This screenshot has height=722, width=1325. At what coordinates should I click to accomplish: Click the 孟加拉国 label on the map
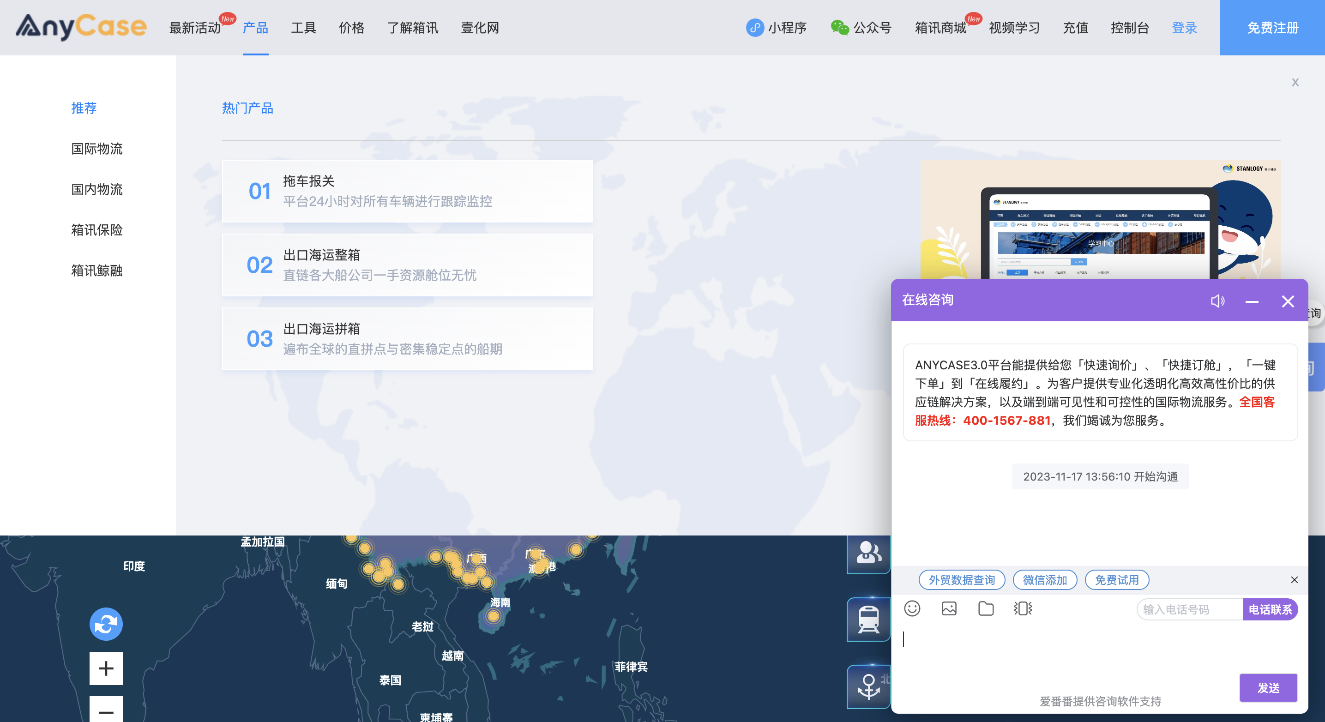pyautogui.click(x=263, y=541)
